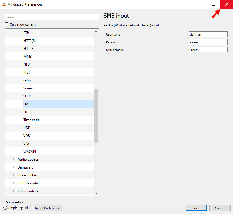This screenshot has height=214, width=233.
Task: Click the tree's vertical scrollbar thumb
Action: (96, 116)
